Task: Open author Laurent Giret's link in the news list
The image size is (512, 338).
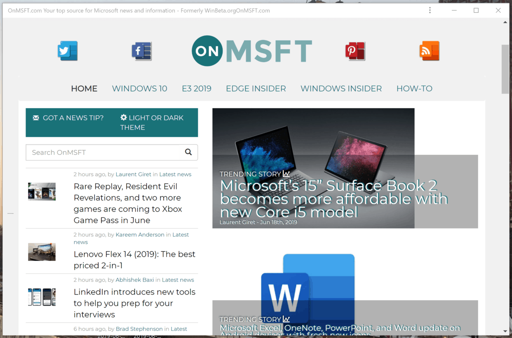Action: coord(133,174)
